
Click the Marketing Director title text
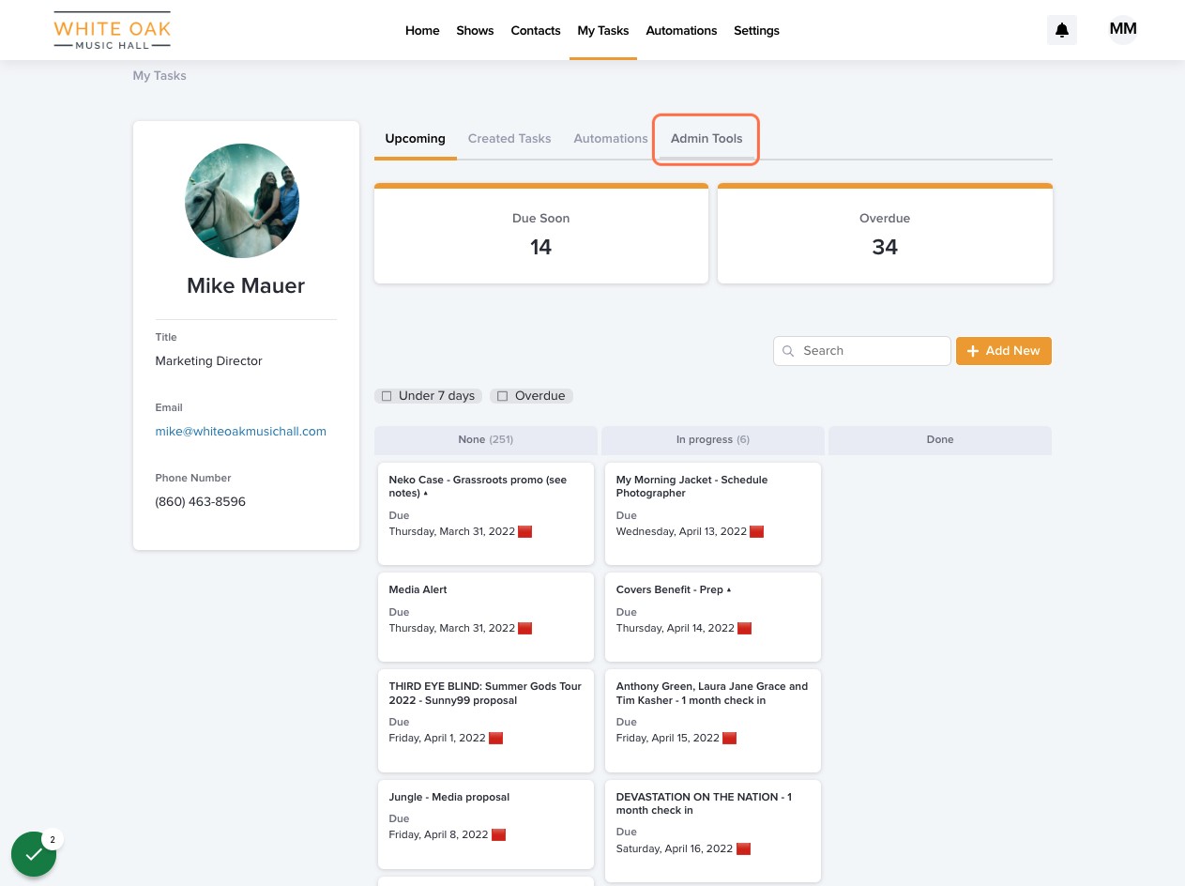click(x=208, y=361)
